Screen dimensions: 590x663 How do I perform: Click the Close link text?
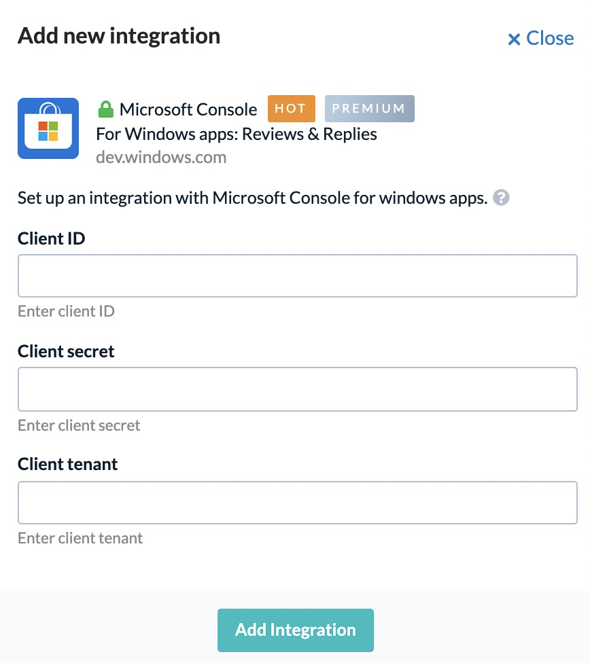pyautogui.click(x=550, y=38)
